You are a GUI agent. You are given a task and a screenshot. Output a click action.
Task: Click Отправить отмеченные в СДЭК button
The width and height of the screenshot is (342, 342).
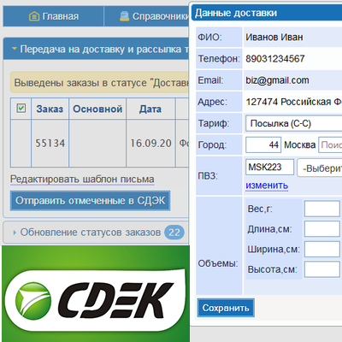(90, 201)
